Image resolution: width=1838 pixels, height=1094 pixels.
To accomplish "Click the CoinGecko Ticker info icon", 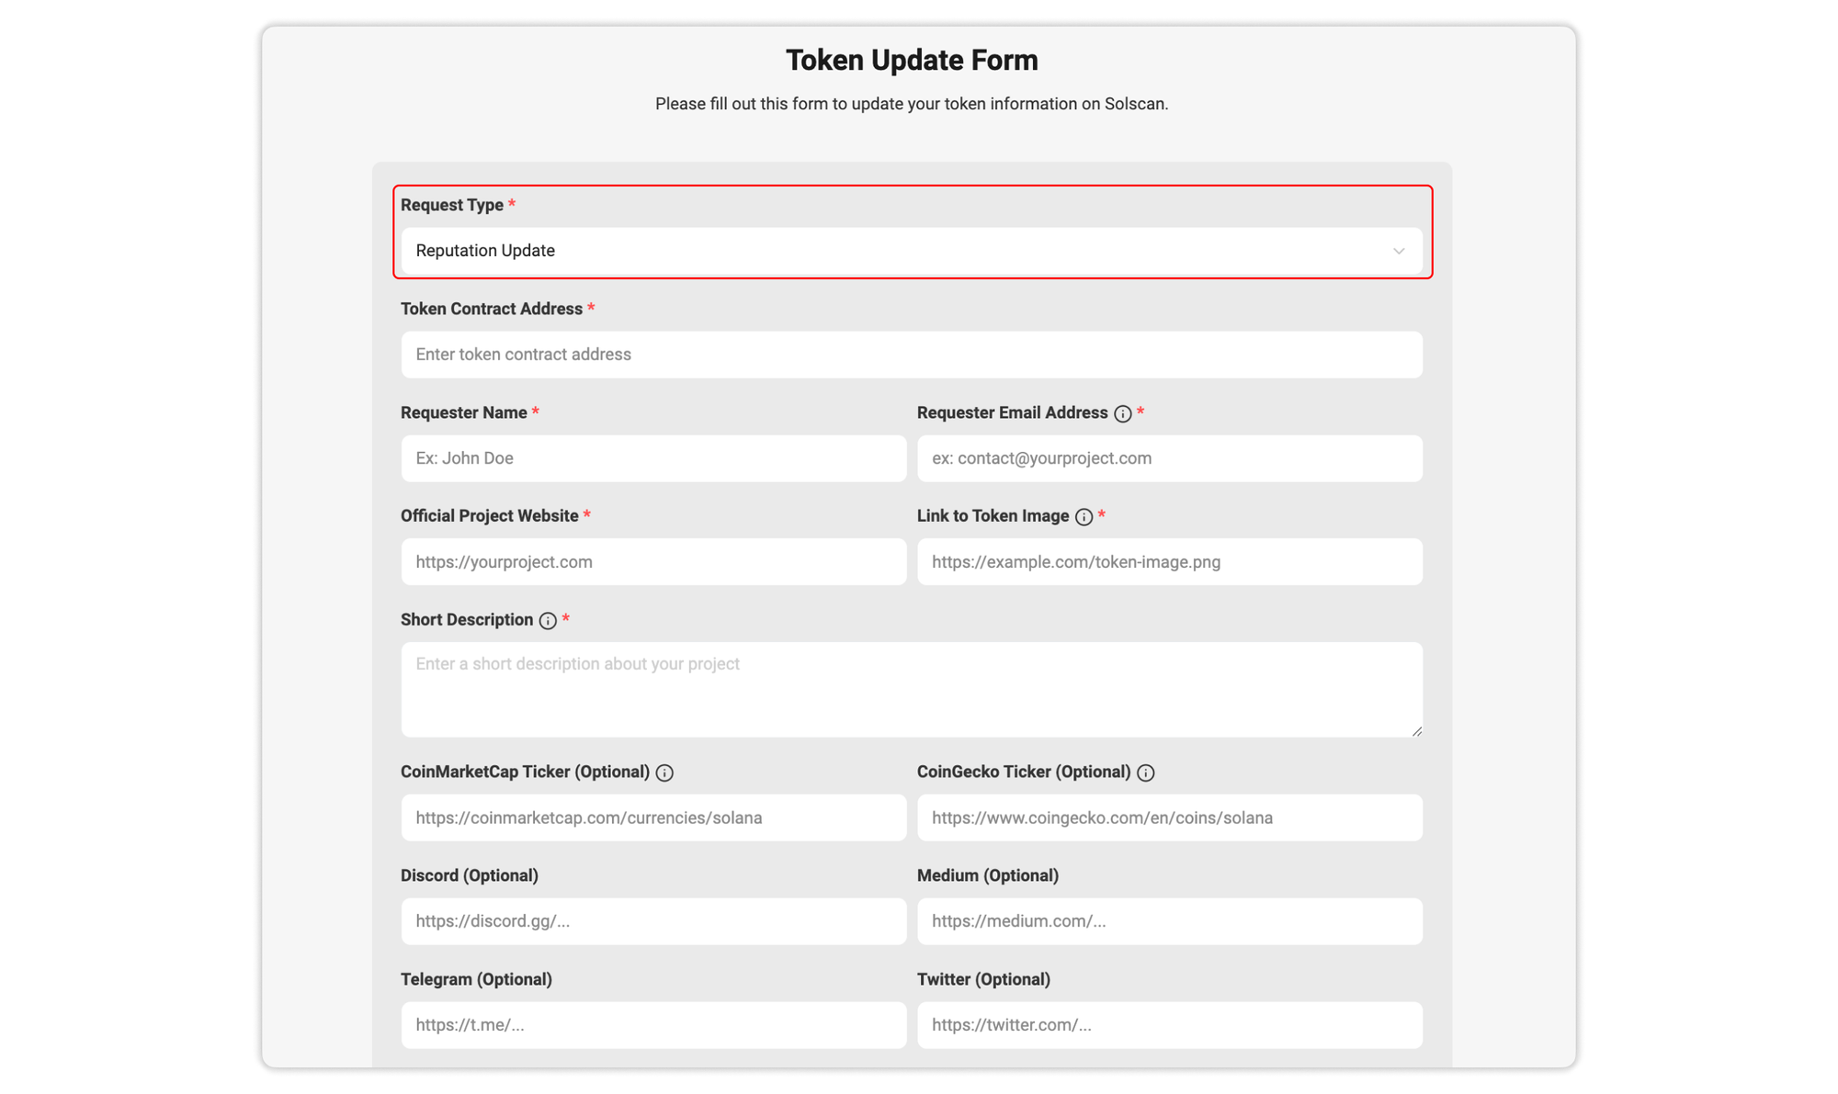I will click(x=1145, y=773).
